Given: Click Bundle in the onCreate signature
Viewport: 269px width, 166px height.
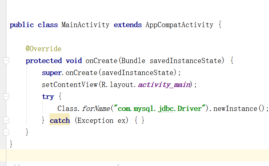Looking at the screenshot, I should (133, 61).
